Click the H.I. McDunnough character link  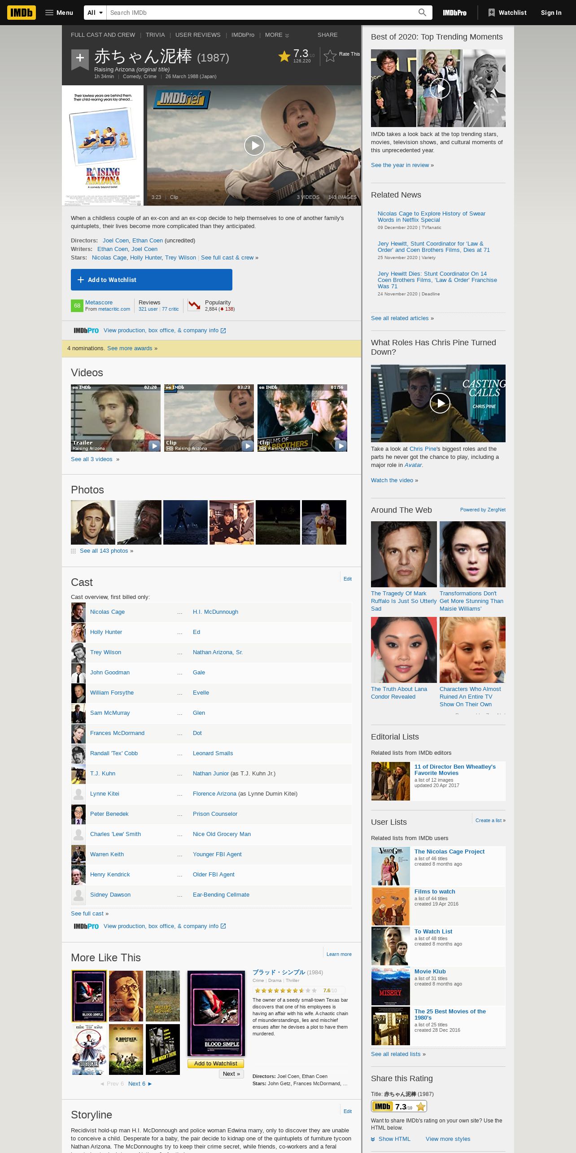(x=215, y=612)
